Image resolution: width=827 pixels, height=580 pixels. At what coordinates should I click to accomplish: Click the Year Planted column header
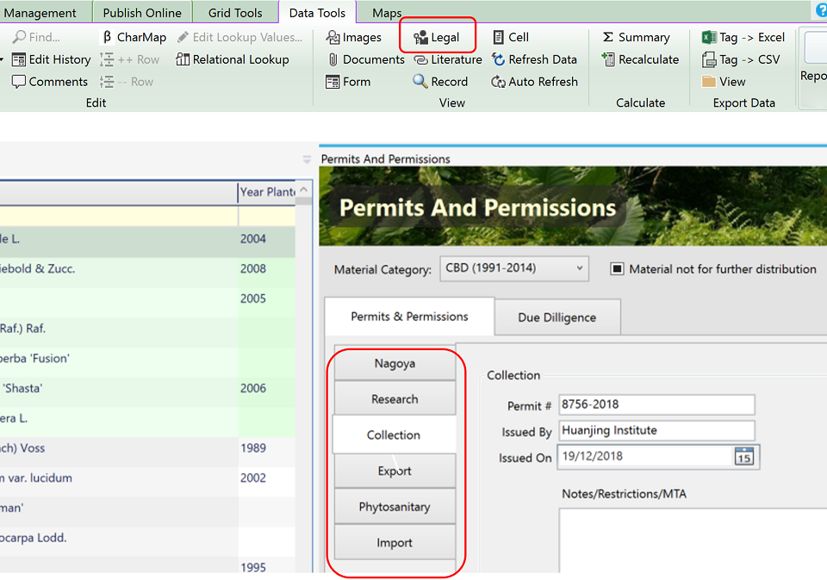267,192
